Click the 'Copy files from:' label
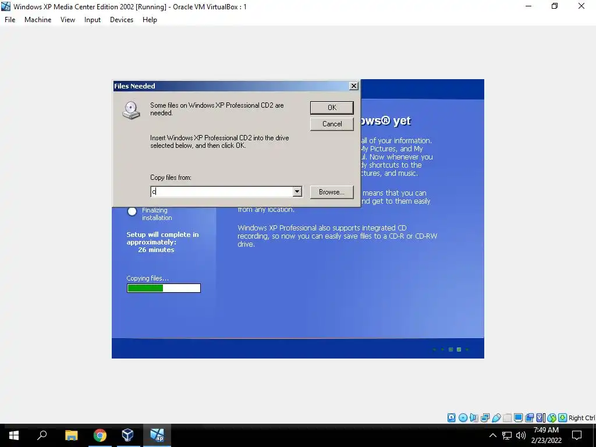The image size is (596, 447). point(171,178)
